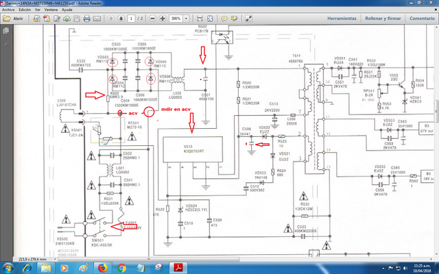Viewport: 439px width, 274px height.
Task: Click the network tray icon
Action: point(398,269)
